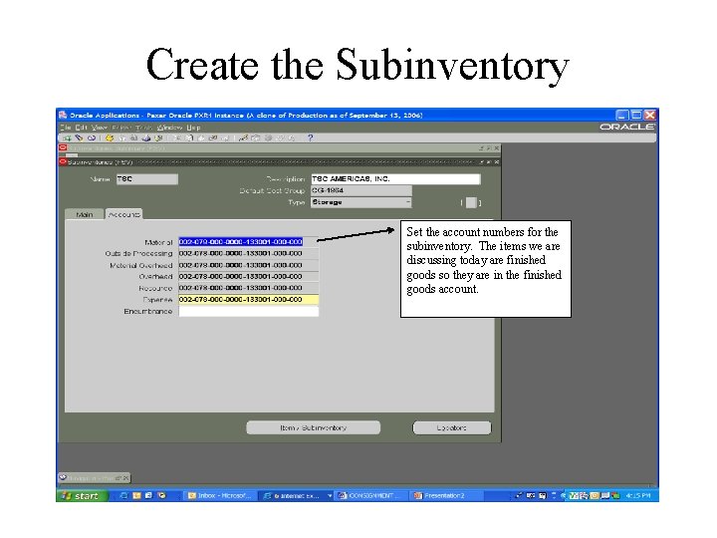Click the Show Navigator toolbar icon
This screenshot has height=538, width=717.
(92, 137)
